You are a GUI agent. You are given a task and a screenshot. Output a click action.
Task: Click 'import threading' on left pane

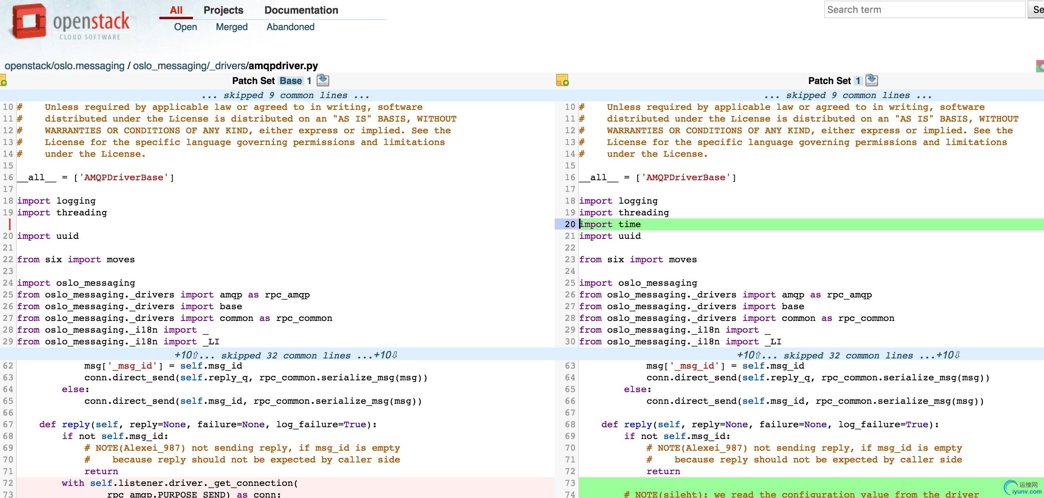click(x=62, y=212)
